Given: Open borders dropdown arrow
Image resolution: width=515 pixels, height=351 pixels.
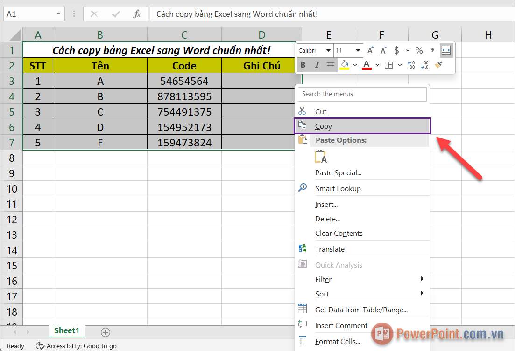Looking at the screenshot, I should coord(400,65).
